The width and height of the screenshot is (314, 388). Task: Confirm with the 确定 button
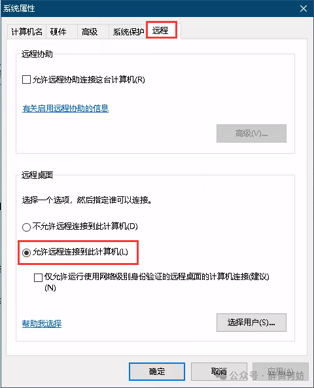pos(157,372)
